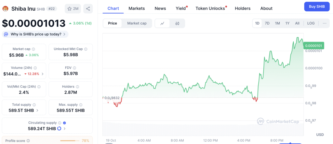Expand Circulating supply chevron
Screen dimensions: 333x144
[x=64, y=129]
